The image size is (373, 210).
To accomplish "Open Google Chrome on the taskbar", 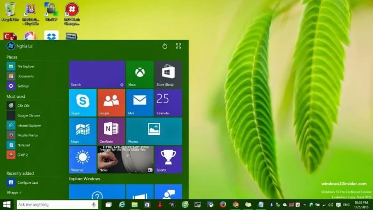I will pyautogui.click(x=235, y=205).
